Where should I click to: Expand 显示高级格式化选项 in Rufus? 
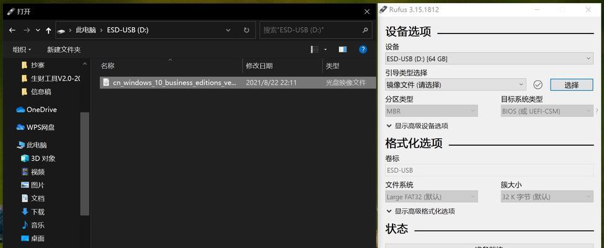[420, 211]
